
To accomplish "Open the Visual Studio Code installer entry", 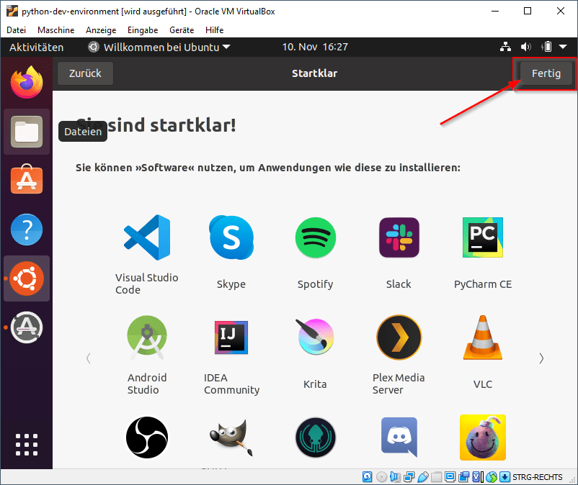I will point(147,237).
